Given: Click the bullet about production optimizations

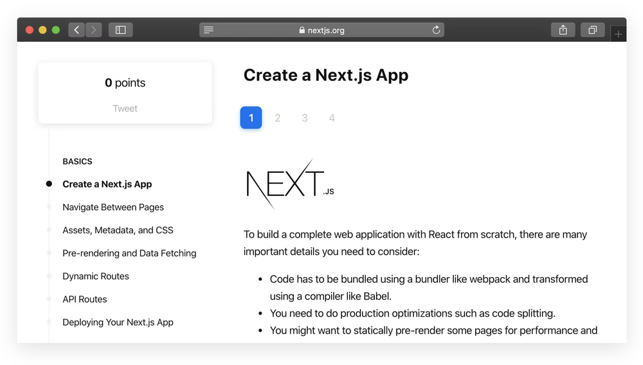Looking at the screenshot, I should click(x=413, y=314).
